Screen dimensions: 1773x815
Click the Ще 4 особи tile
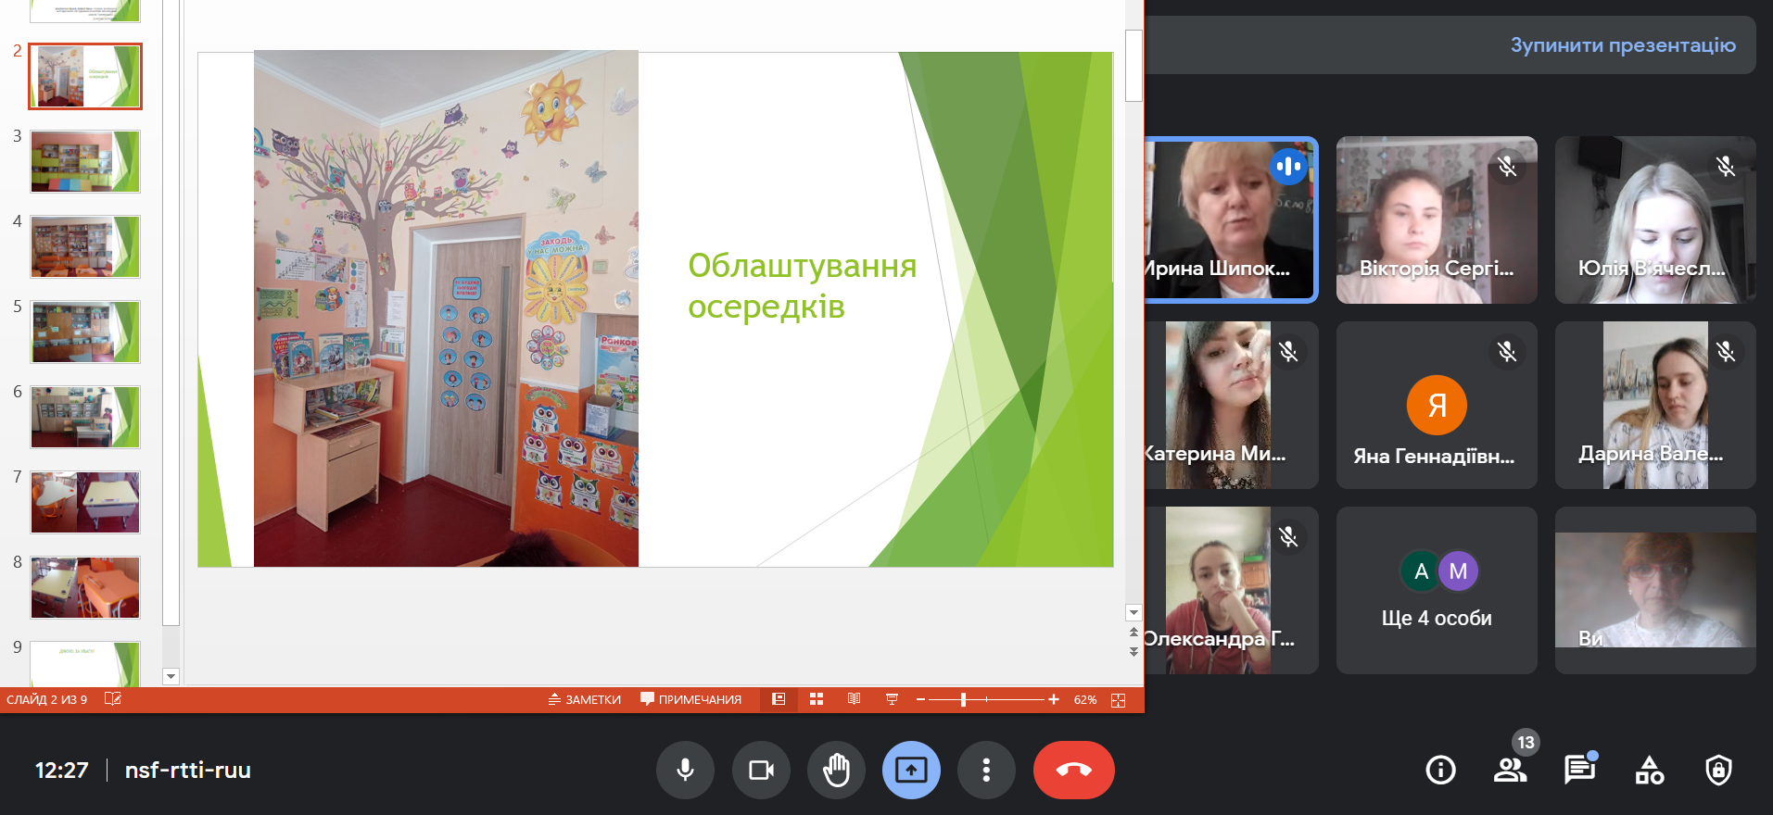[1436, 590]
